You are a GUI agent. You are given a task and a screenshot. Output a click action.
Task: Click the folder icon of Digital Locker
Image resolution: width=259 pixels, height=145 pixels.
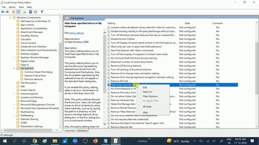coord(18,61)
